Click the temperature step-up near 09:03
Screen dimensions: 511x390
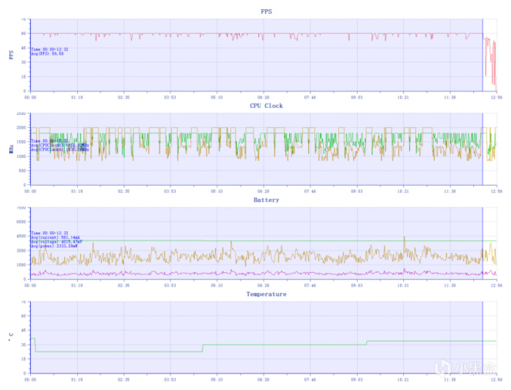(x=367, y=343)
